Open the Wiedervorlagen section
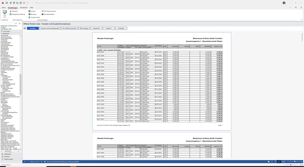Viewport: 304px width, 167px height. [x=11, y=159]
